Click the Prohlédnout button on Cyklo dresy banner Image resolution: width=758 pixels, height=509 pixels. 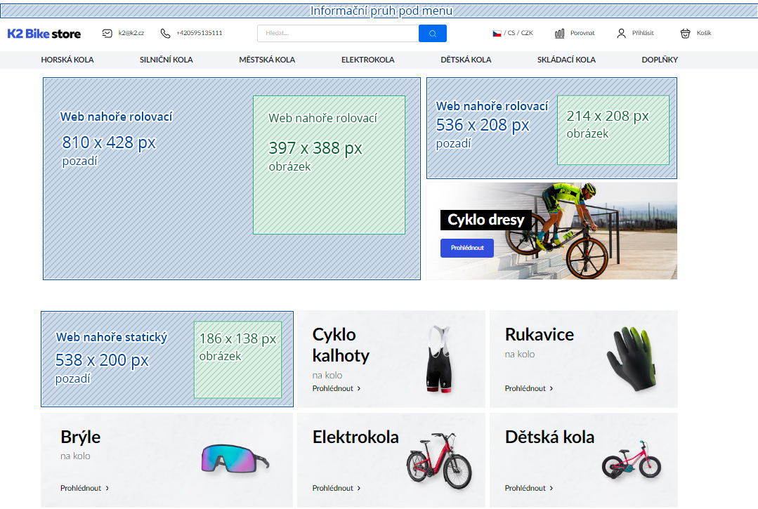(467, 248)
